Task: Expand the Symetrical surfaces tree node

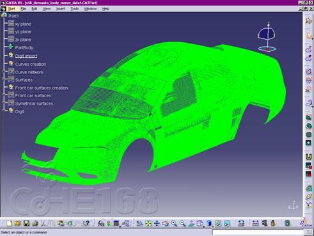Action: 4,103
